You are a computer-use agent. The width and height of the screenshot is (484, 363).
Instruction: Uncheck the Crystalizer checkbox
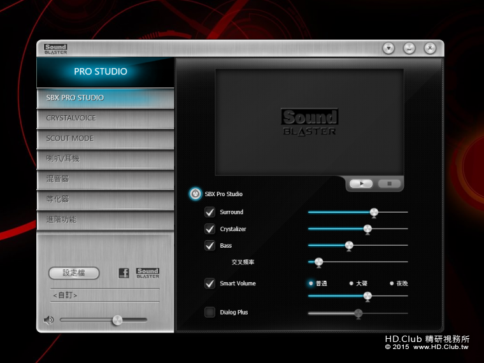point(210,229)
